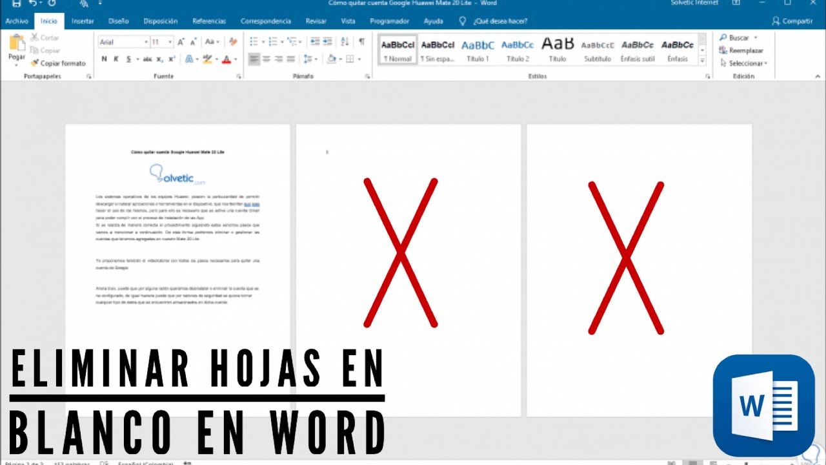
Task: Increase font size with the grow-font icon
Action: coord(181,42)
